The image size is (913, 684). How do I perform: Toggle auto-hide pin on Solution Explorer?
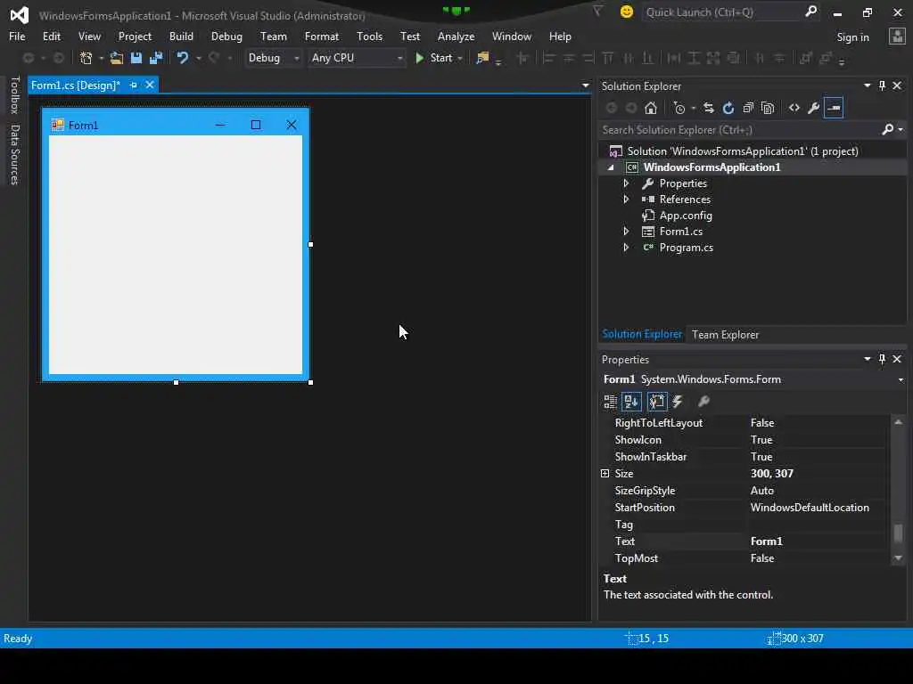click(882, 85)
